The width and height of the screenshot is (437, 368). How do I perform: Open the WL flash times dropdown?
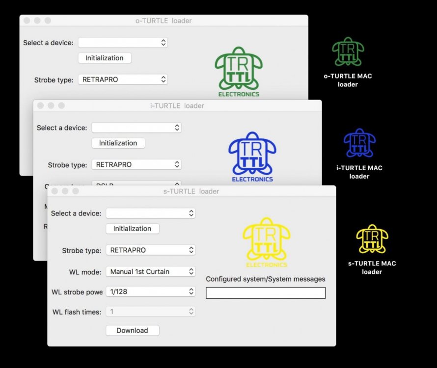coord(151,312)
